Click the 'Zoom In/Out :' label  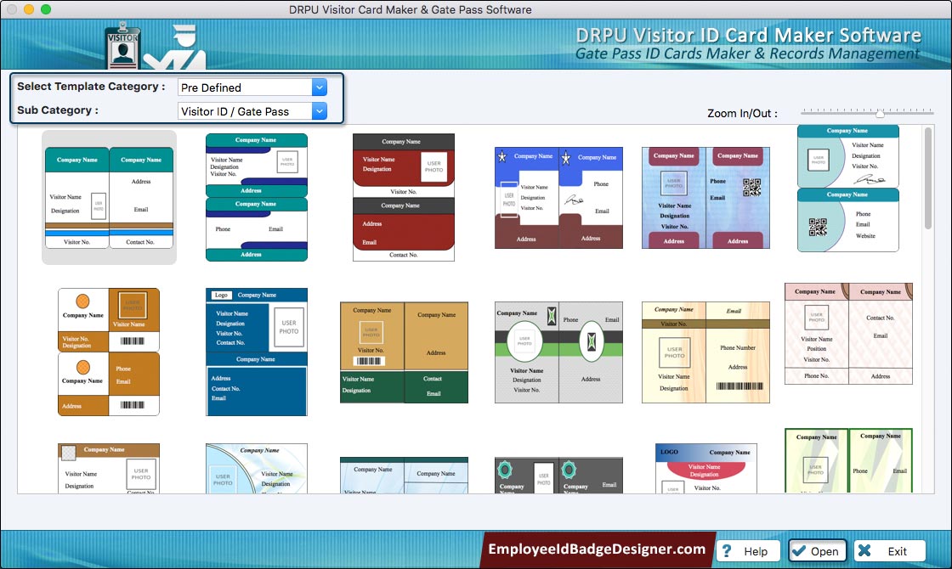click(742, 114)
